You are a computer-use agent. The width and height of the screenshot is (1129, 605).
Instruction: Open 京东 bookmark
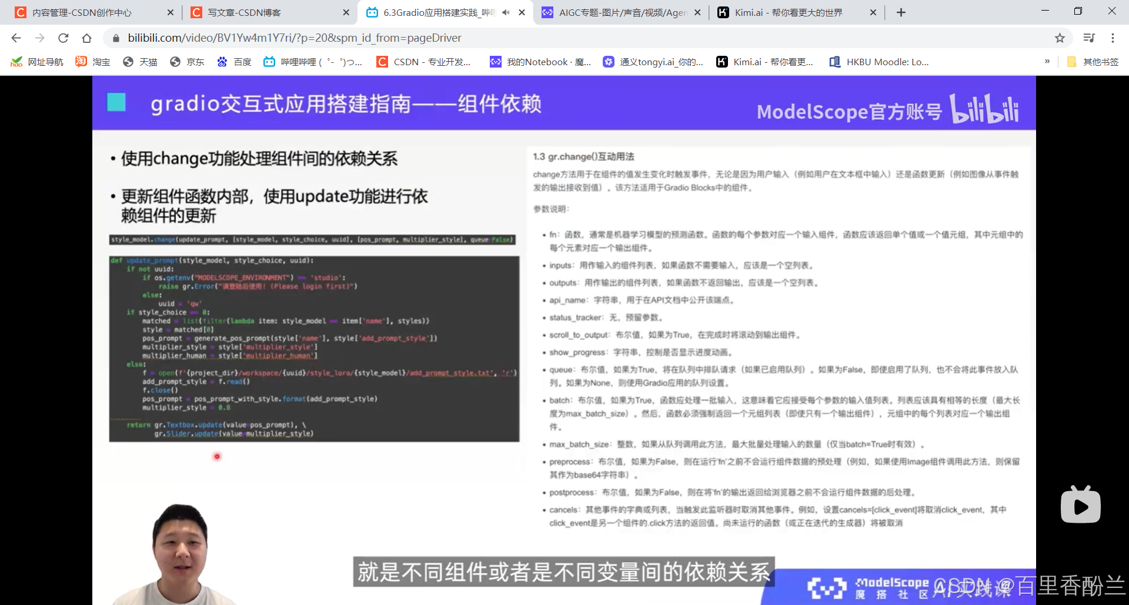pyautogui.click(x=187, y=62)
